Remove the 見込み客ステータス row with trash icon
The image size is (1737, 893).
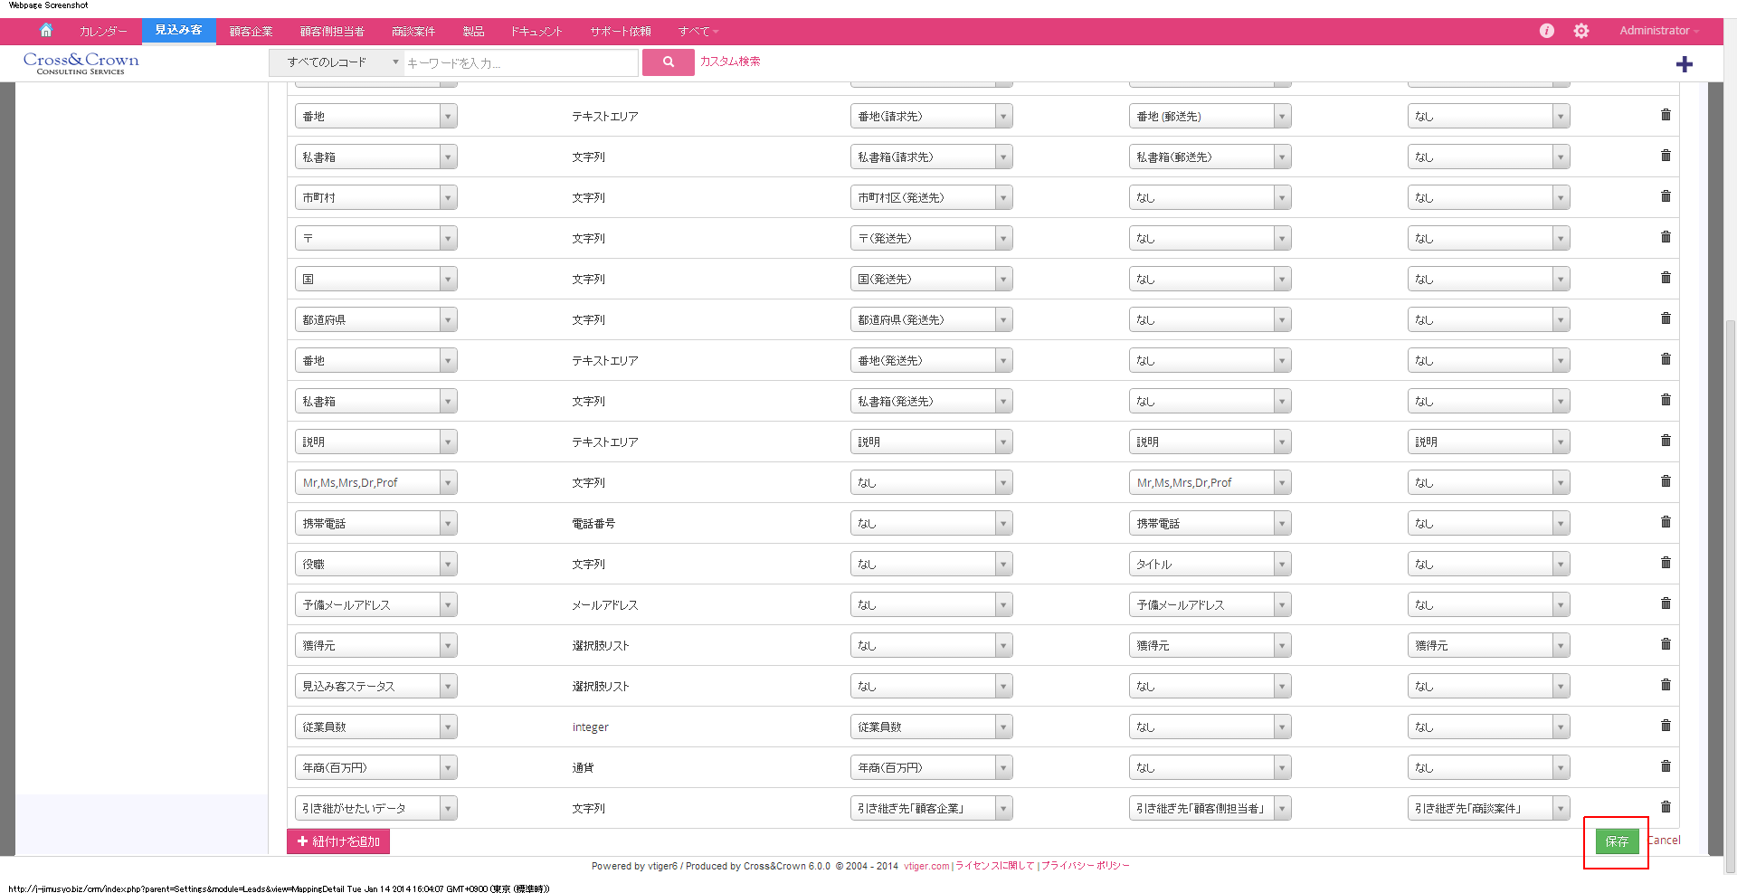click(x=1666, y=685)
